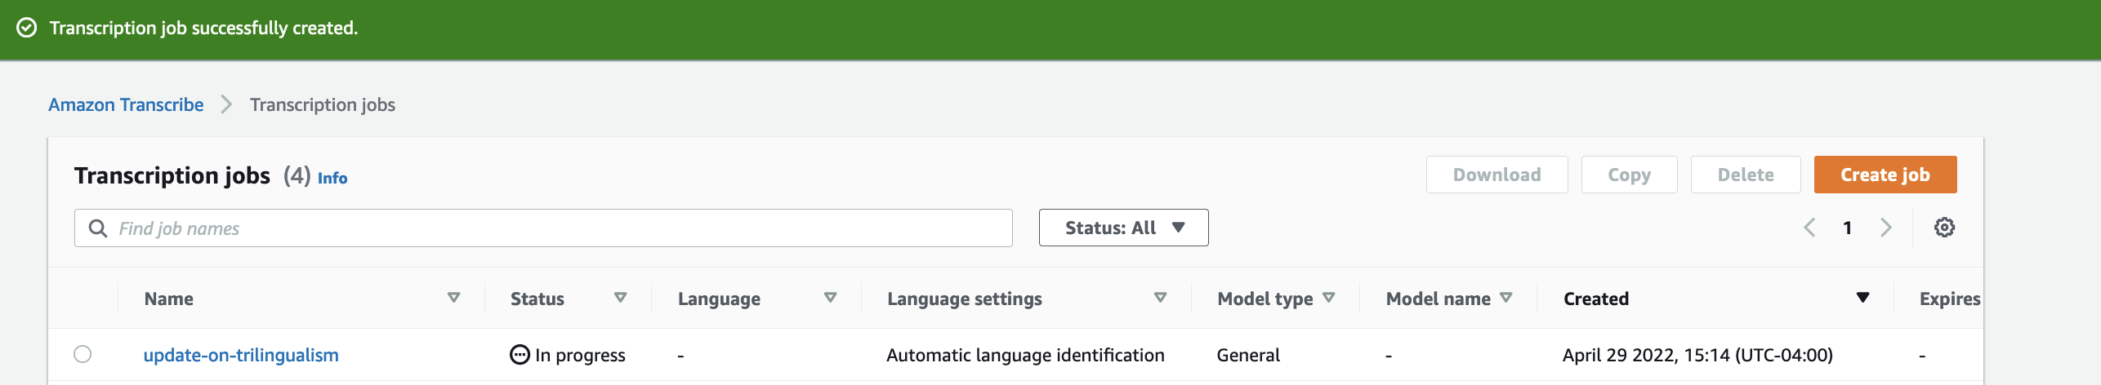Open the update-on-trilingualism job link

tap(241, 355)
